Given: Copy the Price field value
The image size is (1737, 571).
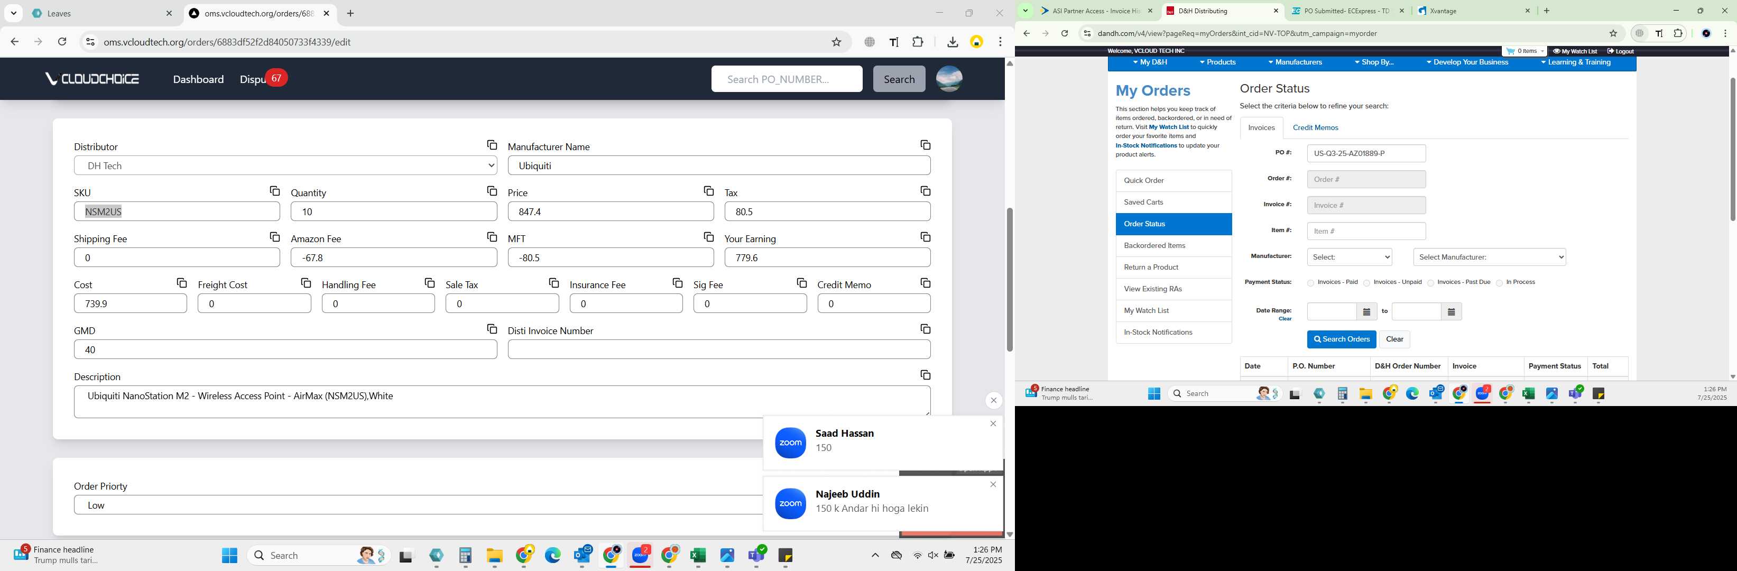Looking at the screenshot, I should coord(708,191).
